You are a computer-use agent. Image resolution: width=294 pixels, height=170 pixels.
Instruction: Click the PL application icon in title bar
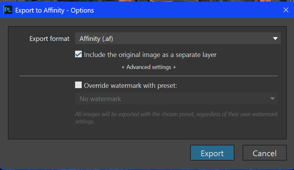click(x=8, y=10)
